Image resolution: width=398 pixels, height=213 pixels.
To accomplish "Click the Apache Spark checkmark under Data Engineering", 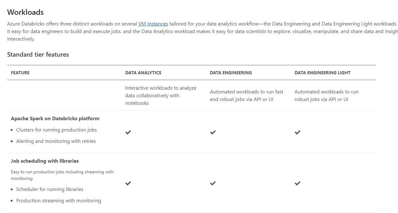I will [213, 132].
